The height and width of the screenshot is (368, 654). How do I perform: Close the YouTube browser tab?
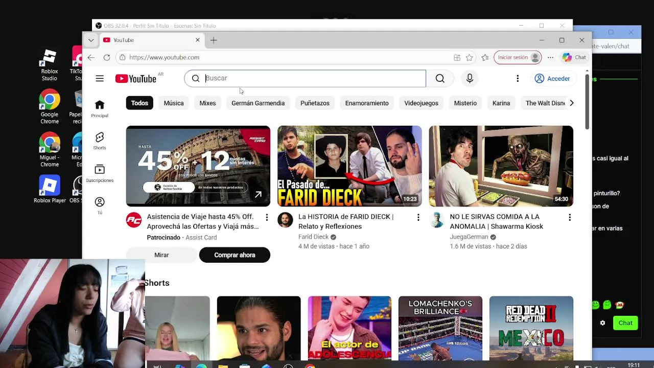click(x=198, y=40)
